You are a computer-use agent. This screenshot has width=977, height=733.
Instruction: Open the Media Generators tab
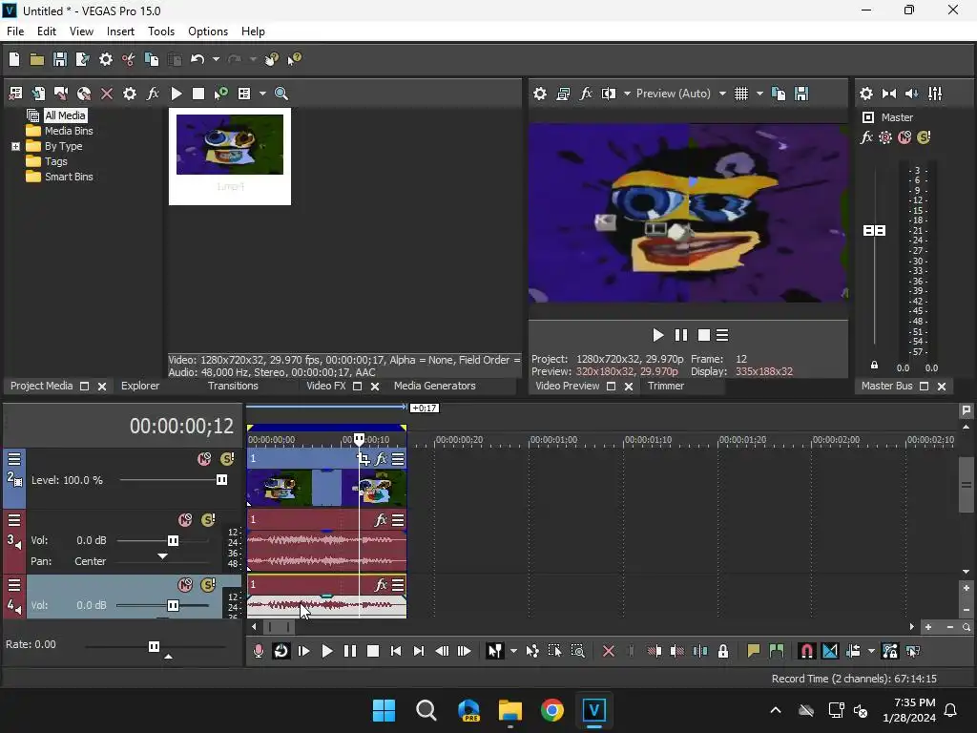coord(435,386)
